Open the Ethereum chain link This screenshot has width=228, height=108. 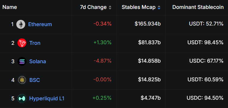coord(40,24)
